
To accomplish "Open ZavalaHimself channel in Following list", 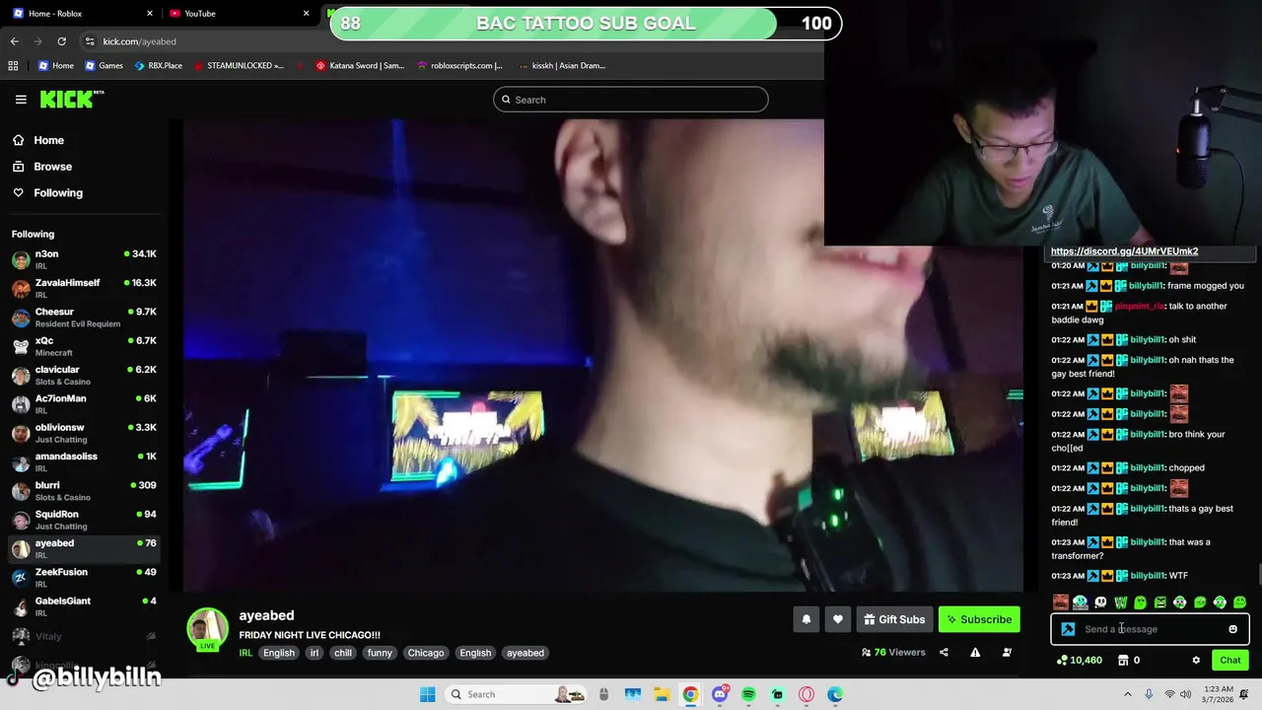I will (84, 288).
